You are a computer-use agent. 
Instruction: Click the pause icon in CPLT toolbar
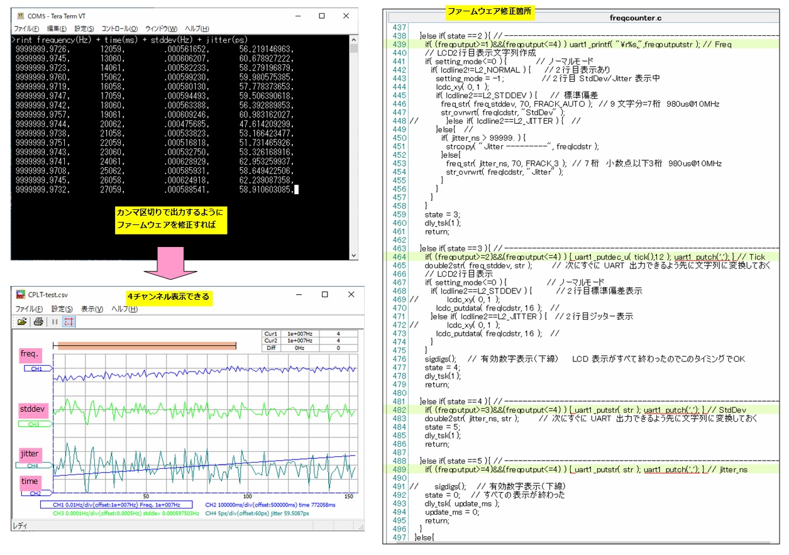pos(55,322)
